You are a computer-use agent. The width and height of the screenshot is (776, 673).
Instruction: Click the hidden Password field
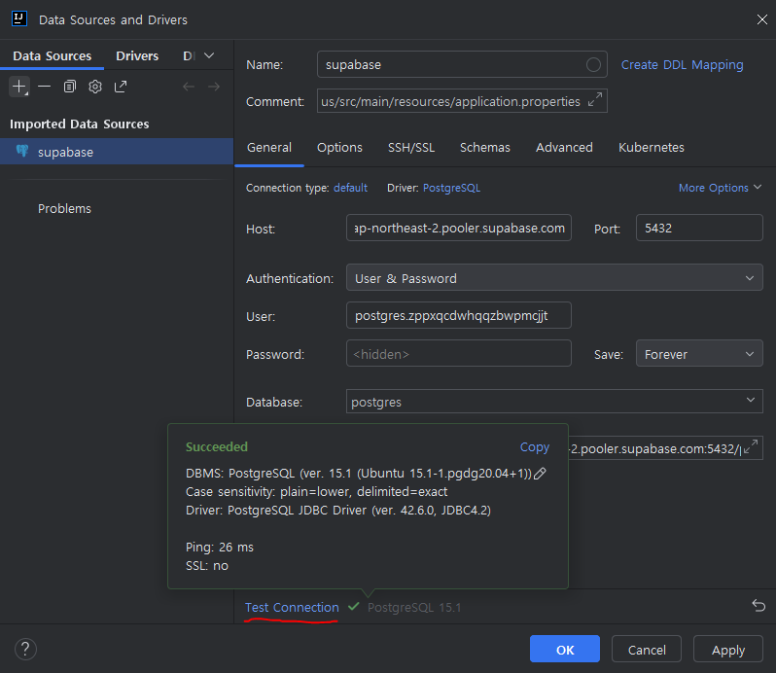[459, 353]
